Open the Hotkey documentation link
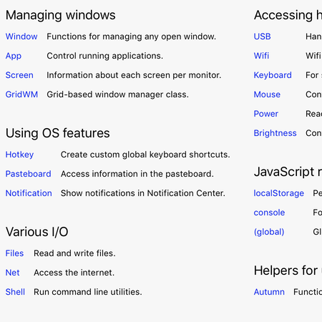Image resolution: width=322 pixels, height=322 pixels. point(19,155)
